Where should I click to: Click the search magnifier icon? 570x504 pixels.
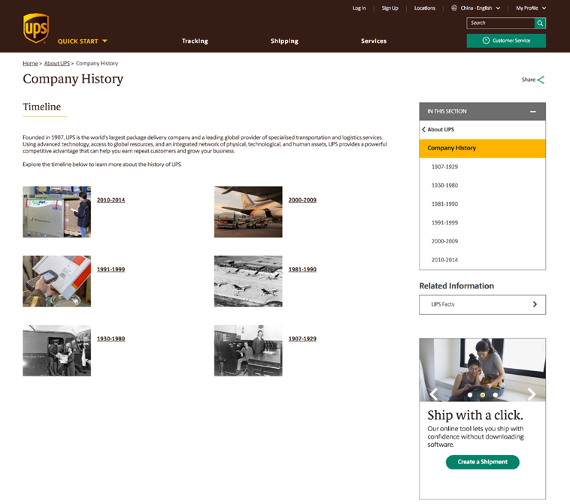pyautogui.click(x=540, y=23)
